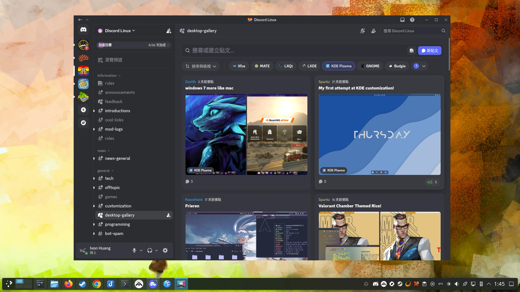
Task: Navigate forward with right arrow
Action: [87, 20]
